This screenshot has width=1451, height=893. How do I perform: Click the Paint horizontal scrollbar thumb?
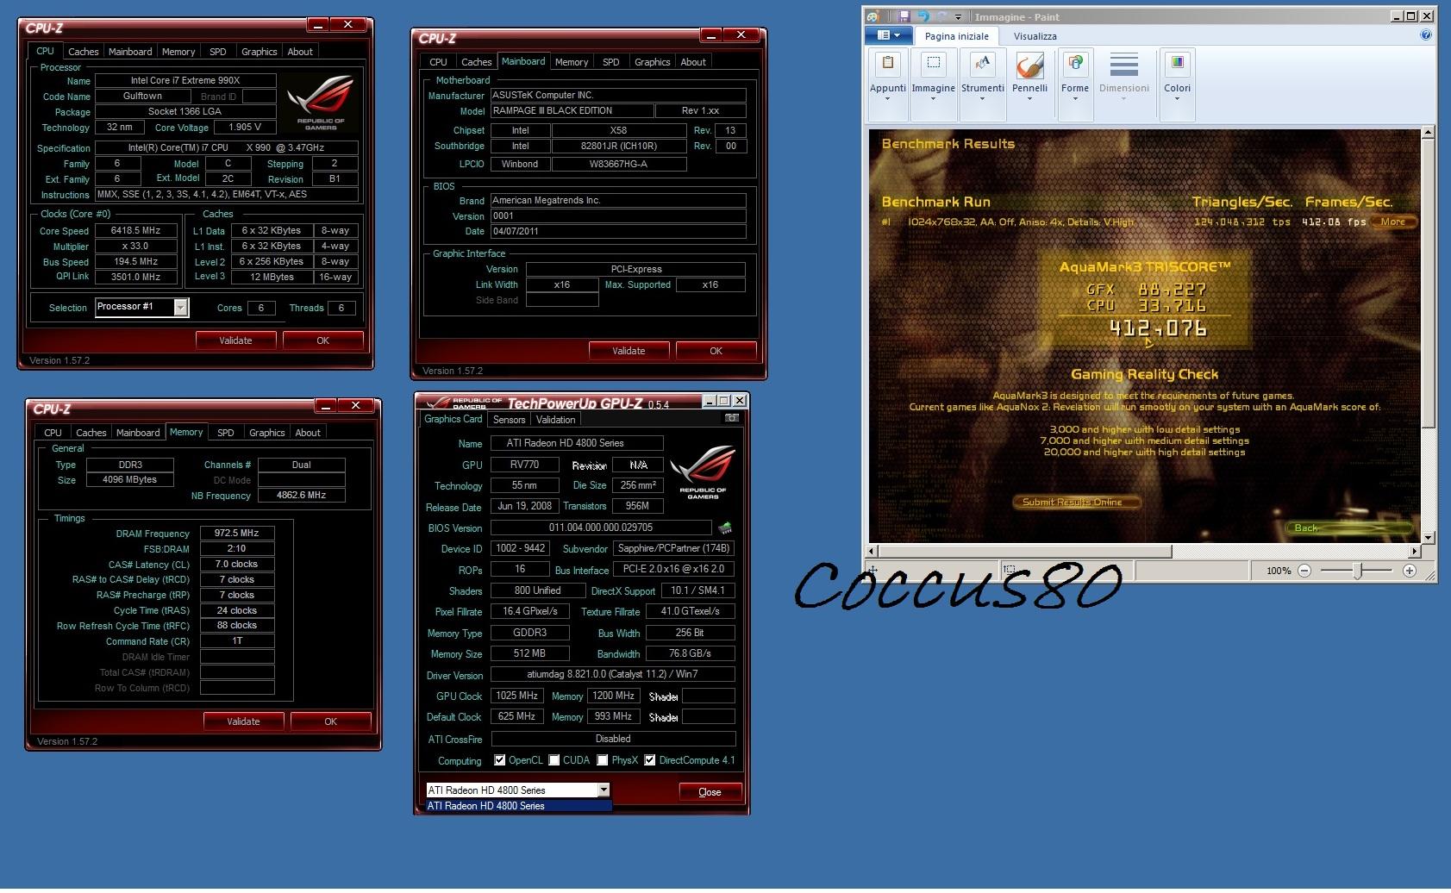click(x=1024, y=551)
